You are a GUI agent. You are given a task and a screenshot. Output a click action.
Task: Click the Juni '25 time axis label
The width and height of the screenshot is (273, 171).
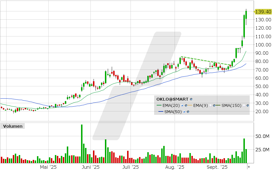[x=90, y=167]
